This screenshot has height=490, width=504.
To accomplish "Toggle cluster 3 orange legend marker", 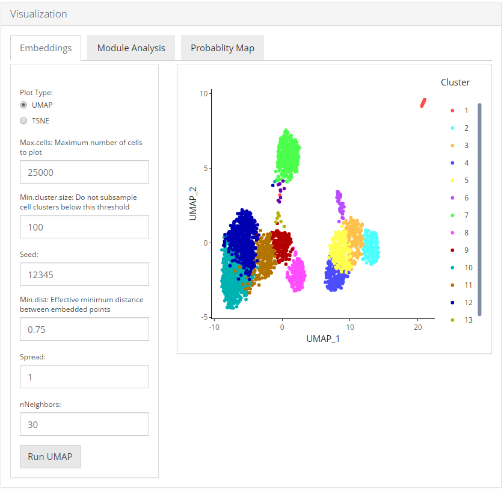I will [452, 146].
